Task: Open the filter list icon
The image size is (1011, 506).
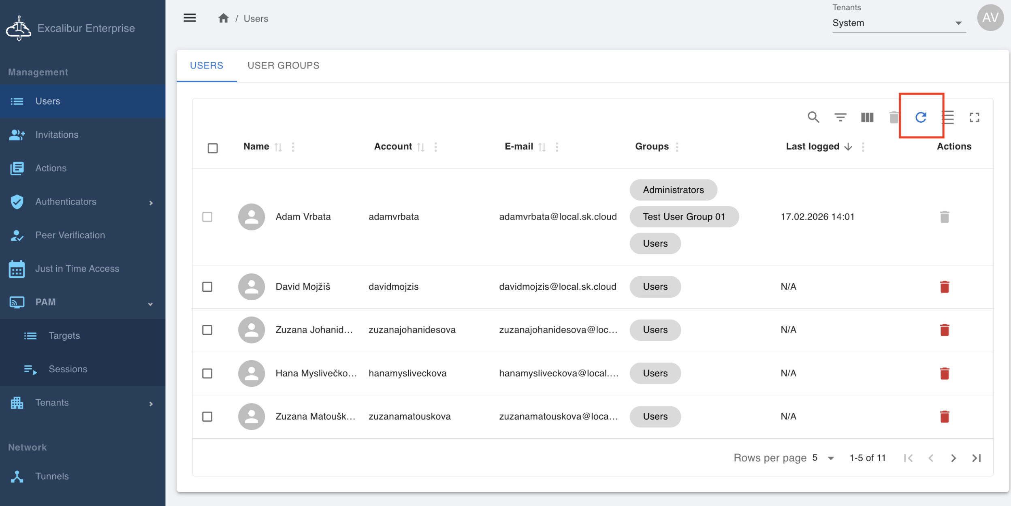Action: [x=840, y=117]
